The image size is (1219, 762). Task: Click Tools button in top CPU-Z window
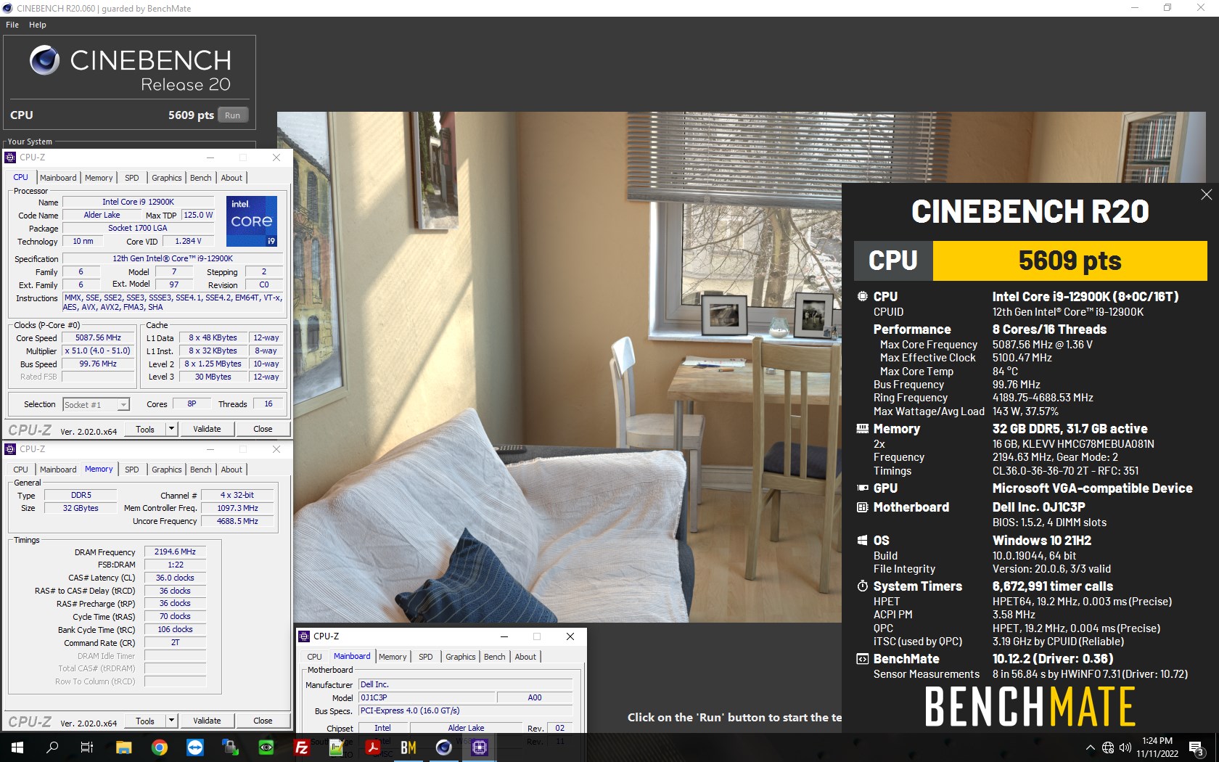pos(145,429)
